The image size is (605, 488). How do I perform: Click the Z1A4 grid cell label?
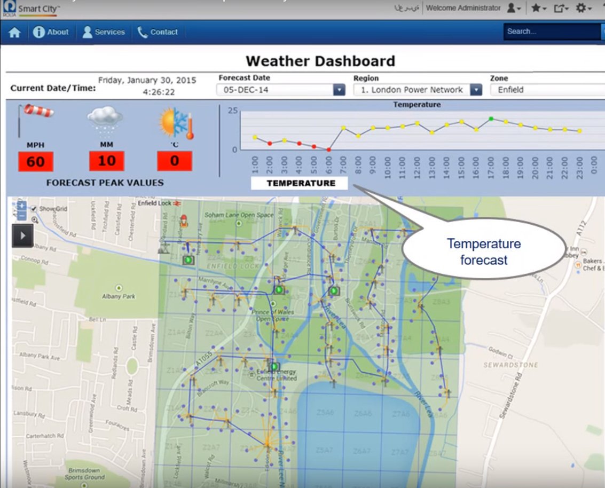176,332
